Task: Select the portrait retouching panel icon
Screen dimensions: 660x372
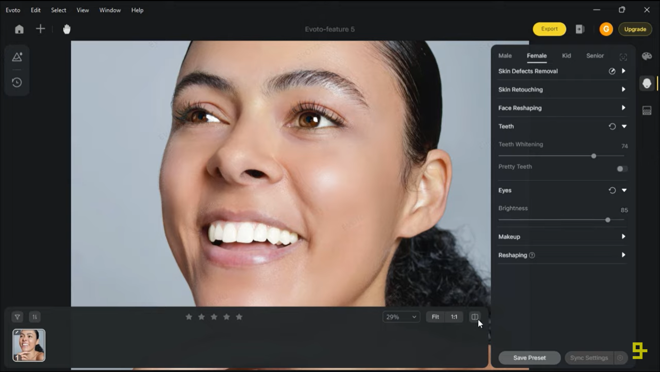Action: [x=646, y=83]
